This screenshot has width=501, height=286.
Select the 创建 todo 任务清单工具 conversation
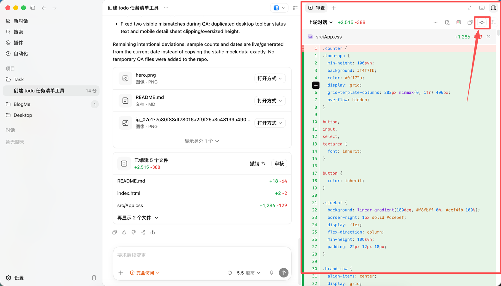[51, 91]
